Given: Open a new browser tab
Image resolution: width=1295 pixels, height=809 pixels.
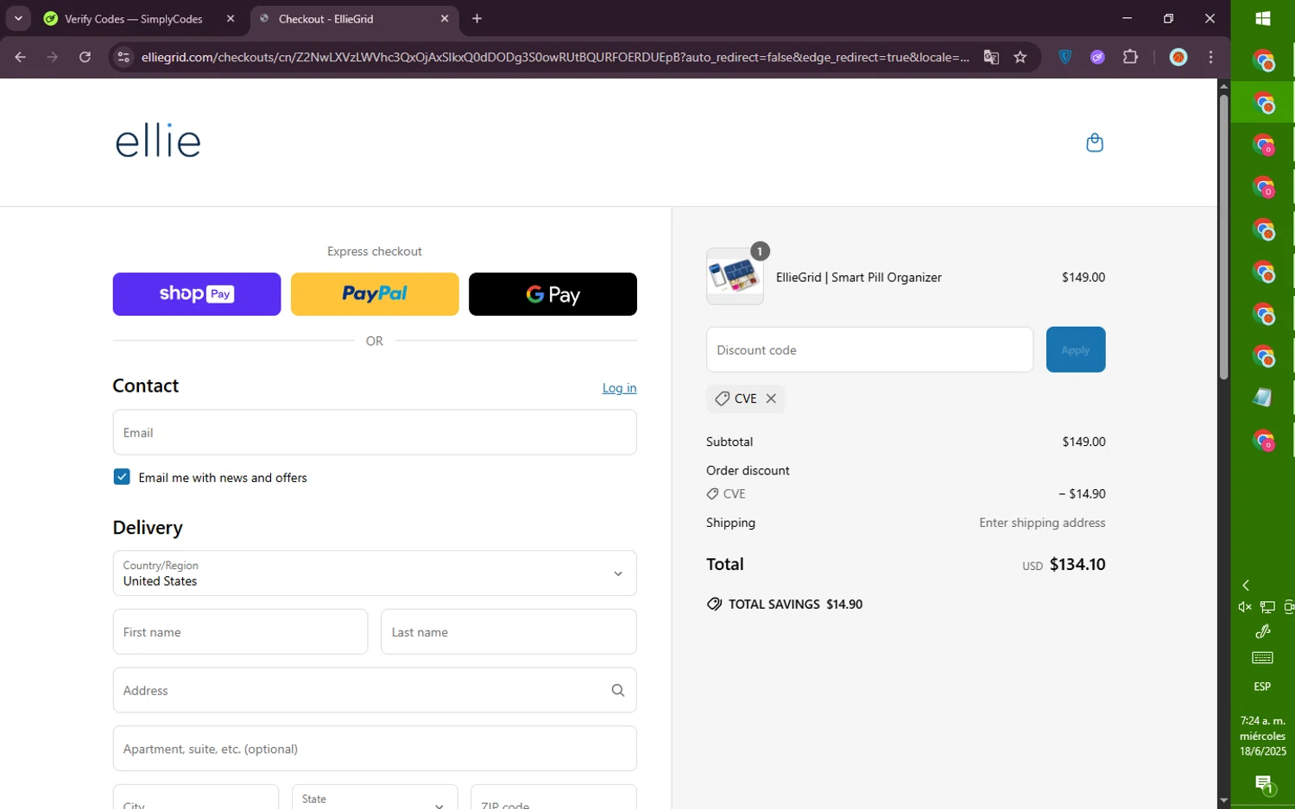Looking at the screenshot, I should 477,19.
